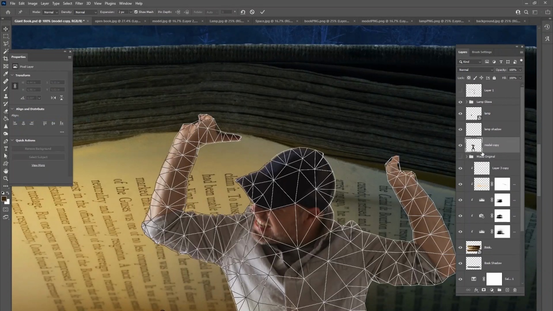Expand the Lamp Glows layer group
Viewport: 553px width, 311px height.
coord(466,102)
